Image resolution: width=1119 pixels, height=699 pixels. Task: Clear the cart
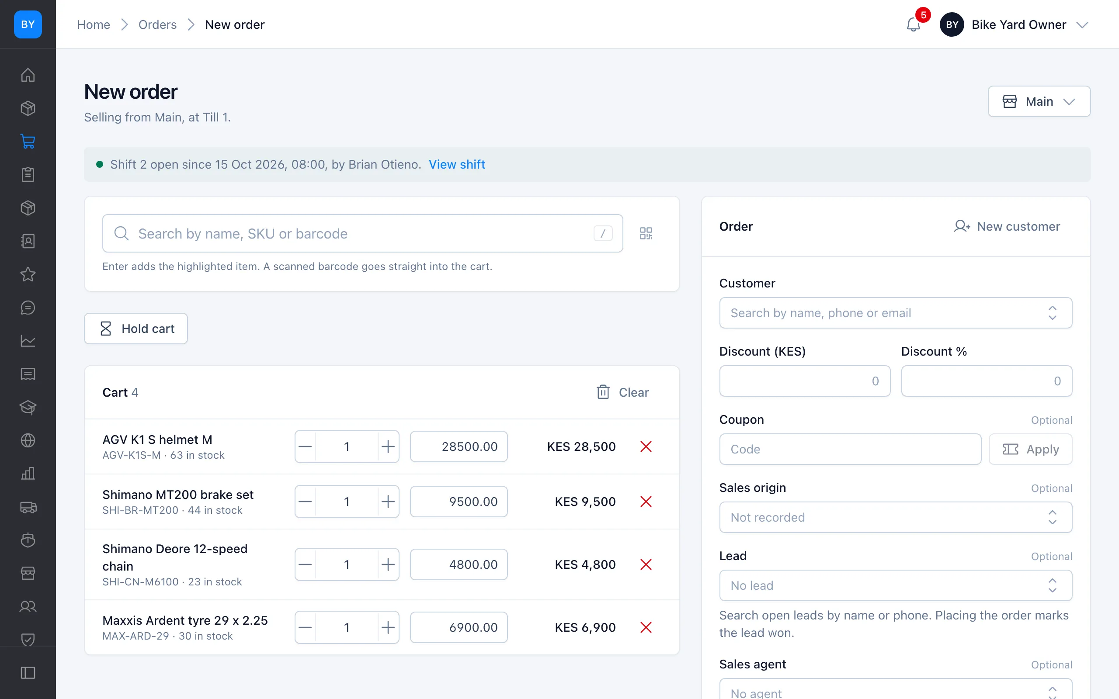point(623,392)
